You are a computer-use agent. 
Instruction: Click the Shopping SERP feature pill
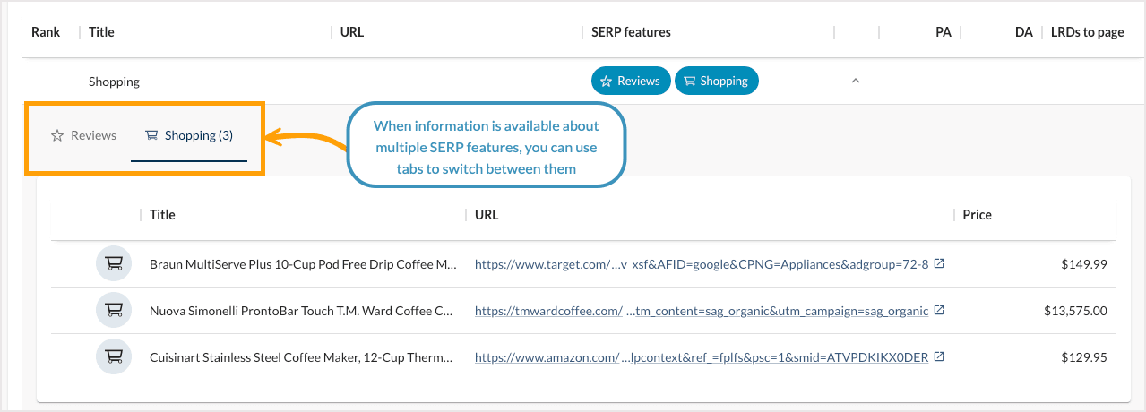(x=716, y=82)
